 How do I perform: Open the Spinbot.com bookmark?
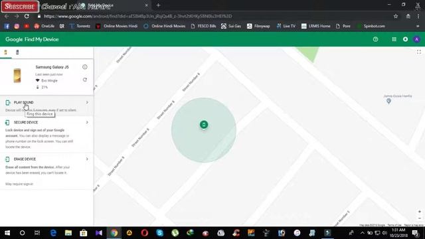click(x=371, y=26)
